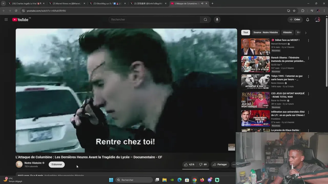The width and height of the screenshot is (328, 184).
Task: Click Windows taskbar Rechercher search box
Action: [134, 180]
